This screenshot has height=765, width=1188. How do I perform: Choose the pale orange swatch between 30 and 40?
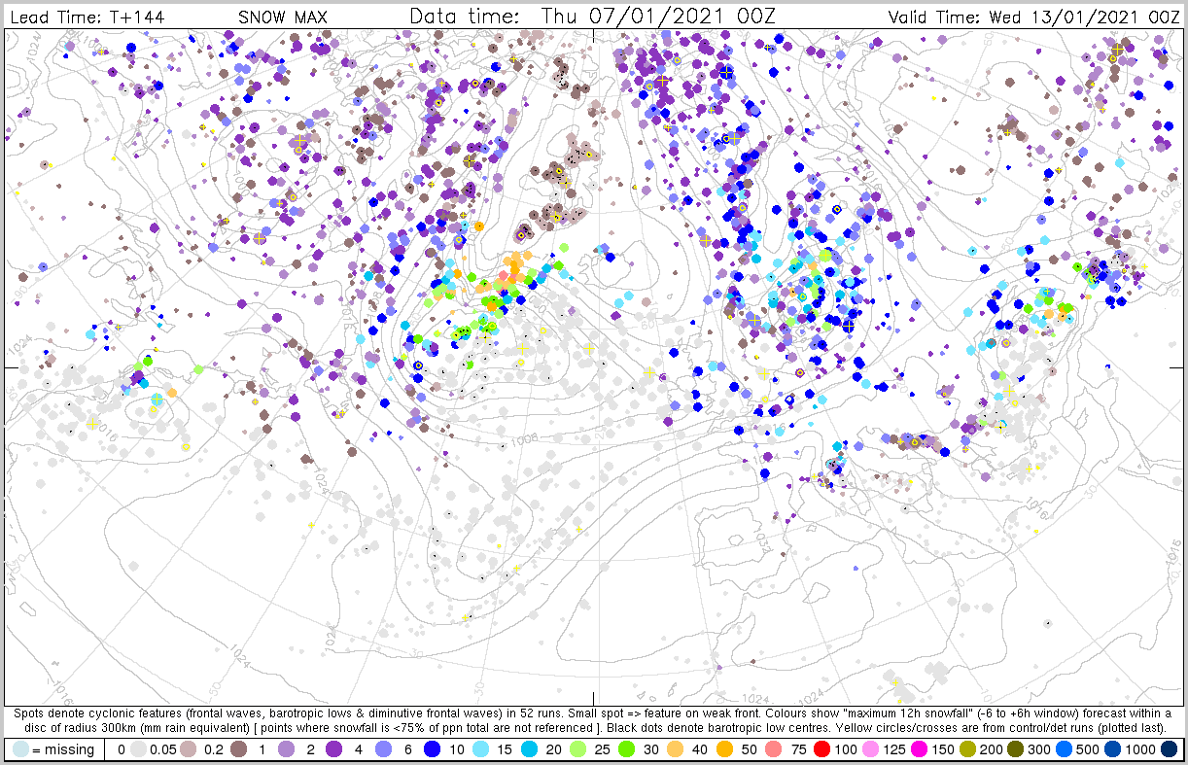675,749
